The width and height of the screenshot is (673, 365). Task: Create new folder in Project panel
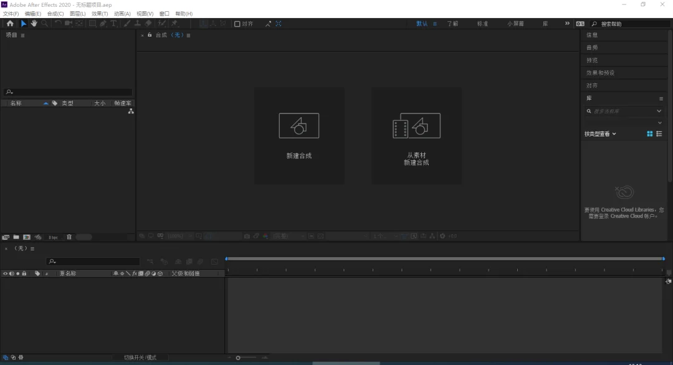16,237
